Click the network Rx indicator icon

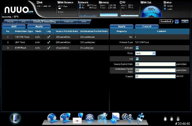80,8
